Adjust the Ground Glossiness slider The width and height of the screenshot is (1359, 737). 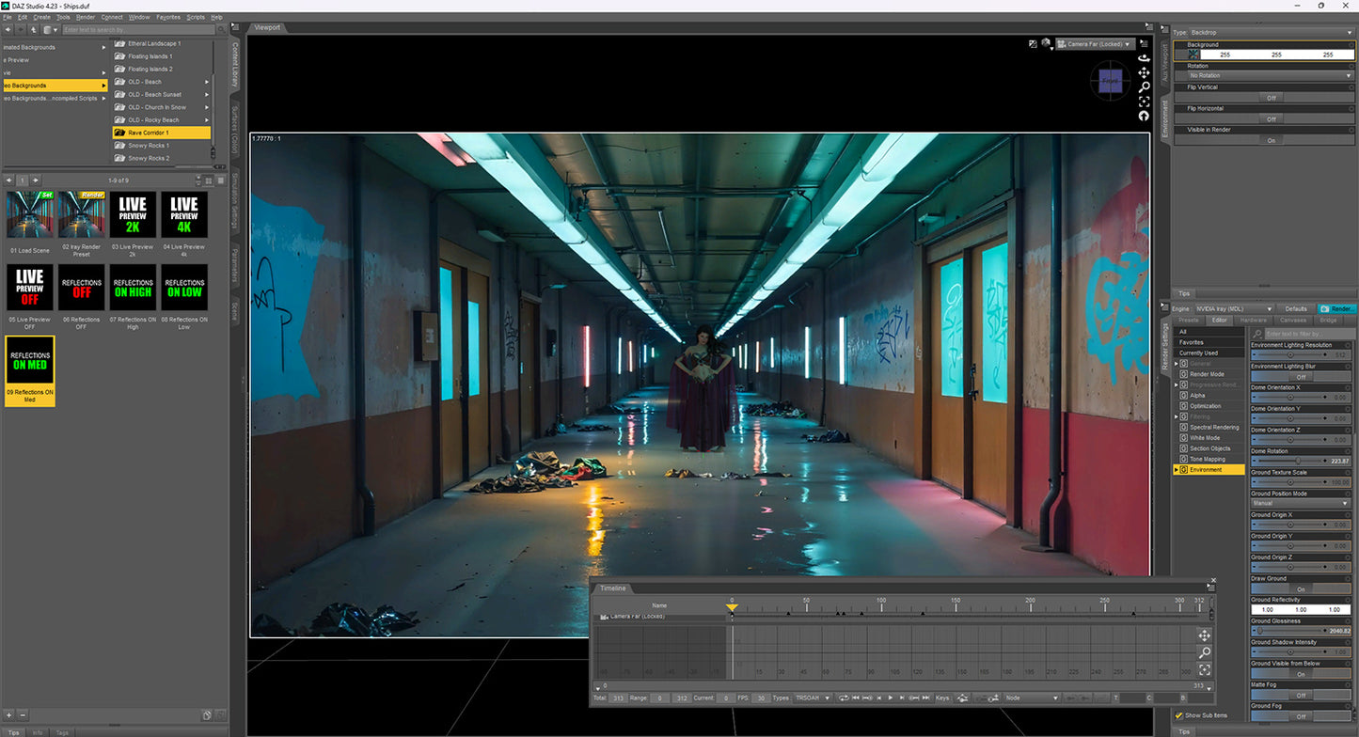pos(1302,631)
